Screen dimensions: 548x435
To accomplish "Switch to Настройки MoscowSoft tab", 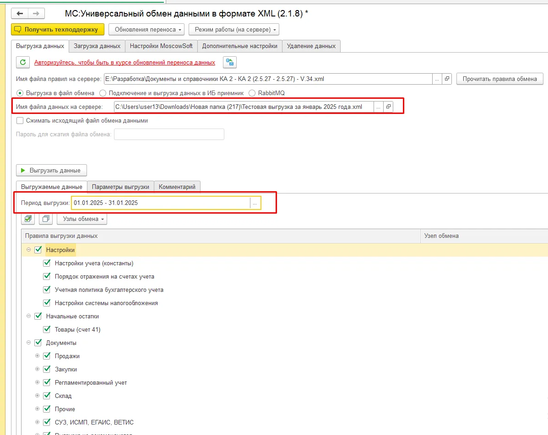I will pos(161,46).
